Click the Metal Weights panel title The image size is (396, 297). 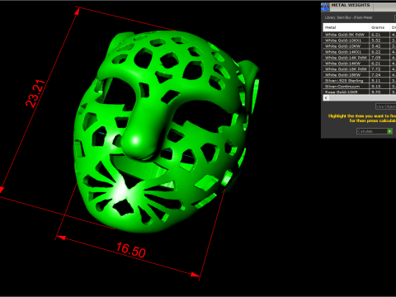(x=351, y=5)
